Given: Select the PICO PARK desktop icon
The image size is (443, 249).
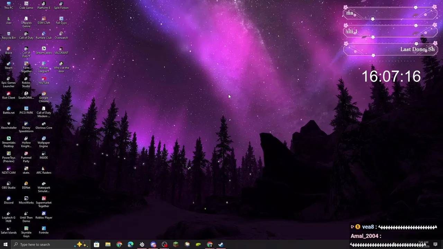Looking at the screenshot, I should coord(26,110).
